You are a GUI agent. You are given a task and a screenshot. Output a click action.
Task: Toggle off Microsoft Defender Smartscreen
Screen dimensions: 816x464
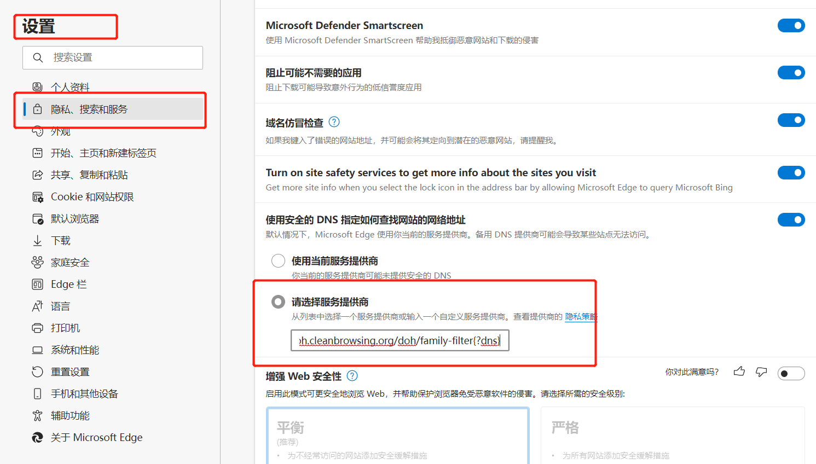[x=791, y=25]
